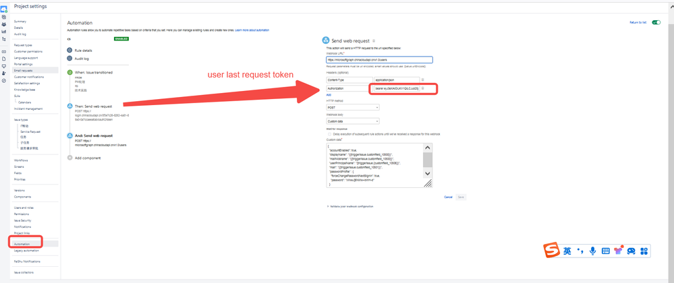Viewport: 674px width, 283px height.
Task: Open the HTTP method dropdown showing POST
Action: coord(352,107)
